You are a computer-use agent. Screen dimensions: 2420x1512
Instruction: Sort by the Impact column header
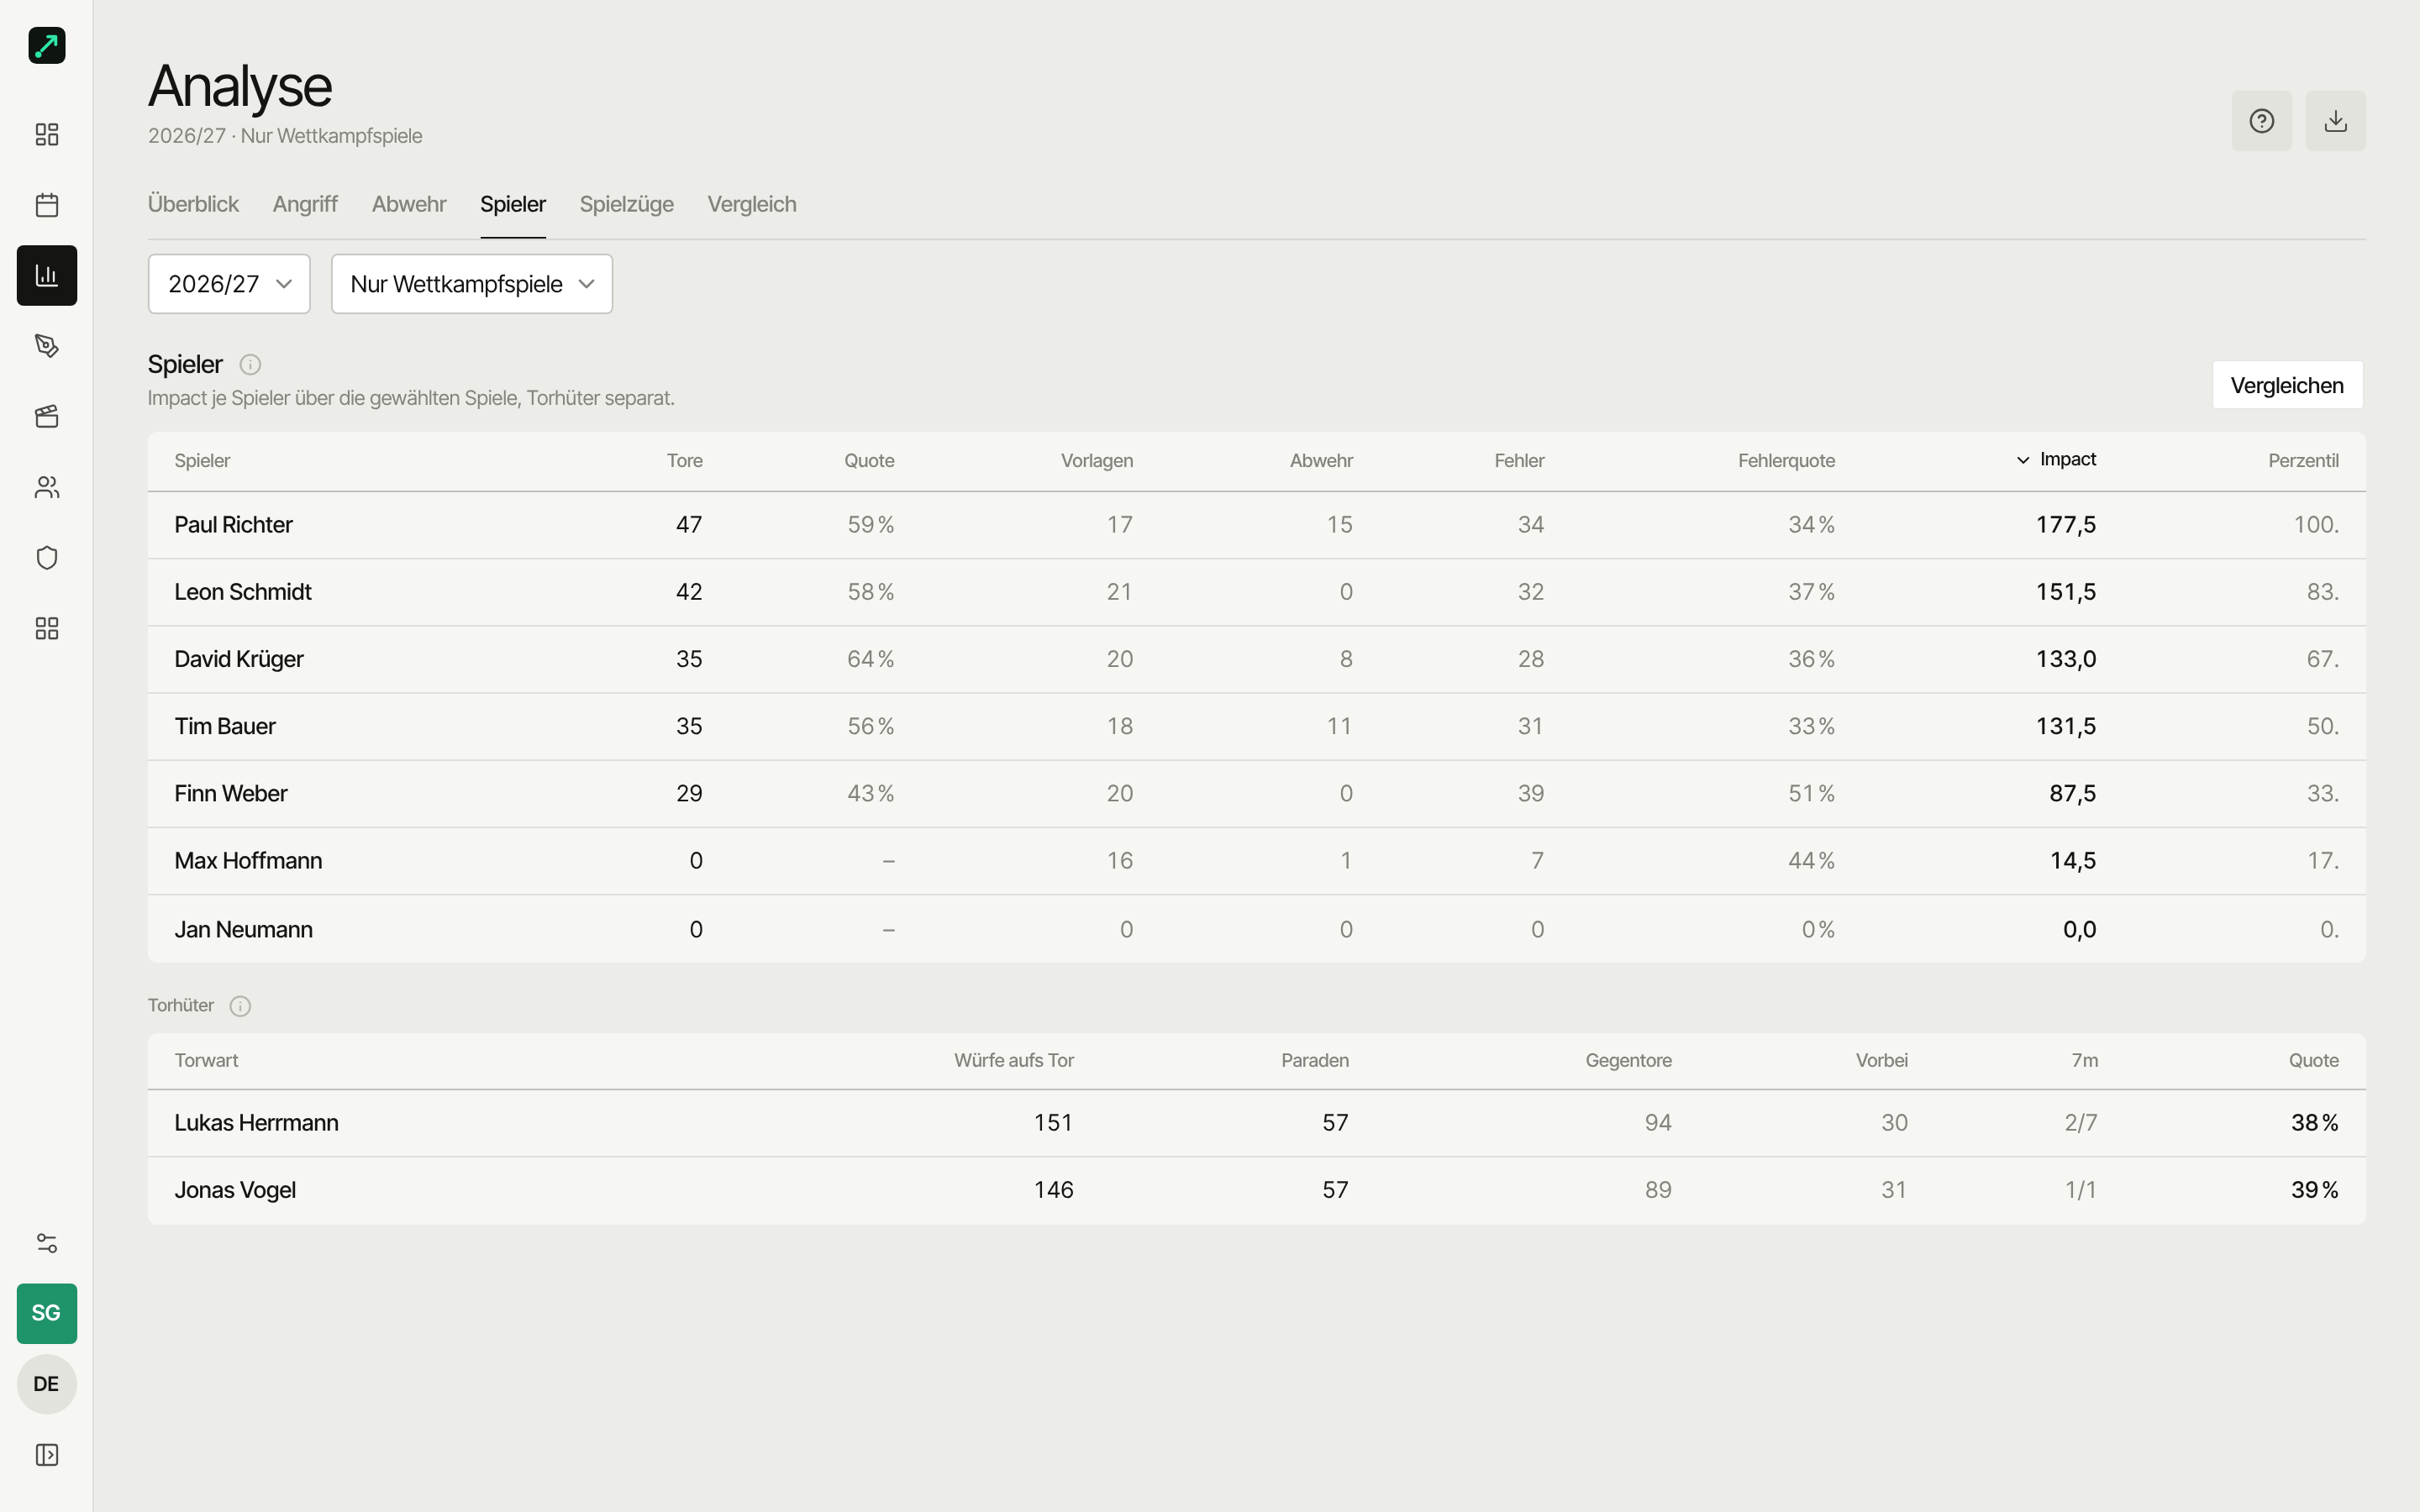tap(2056, 460)
